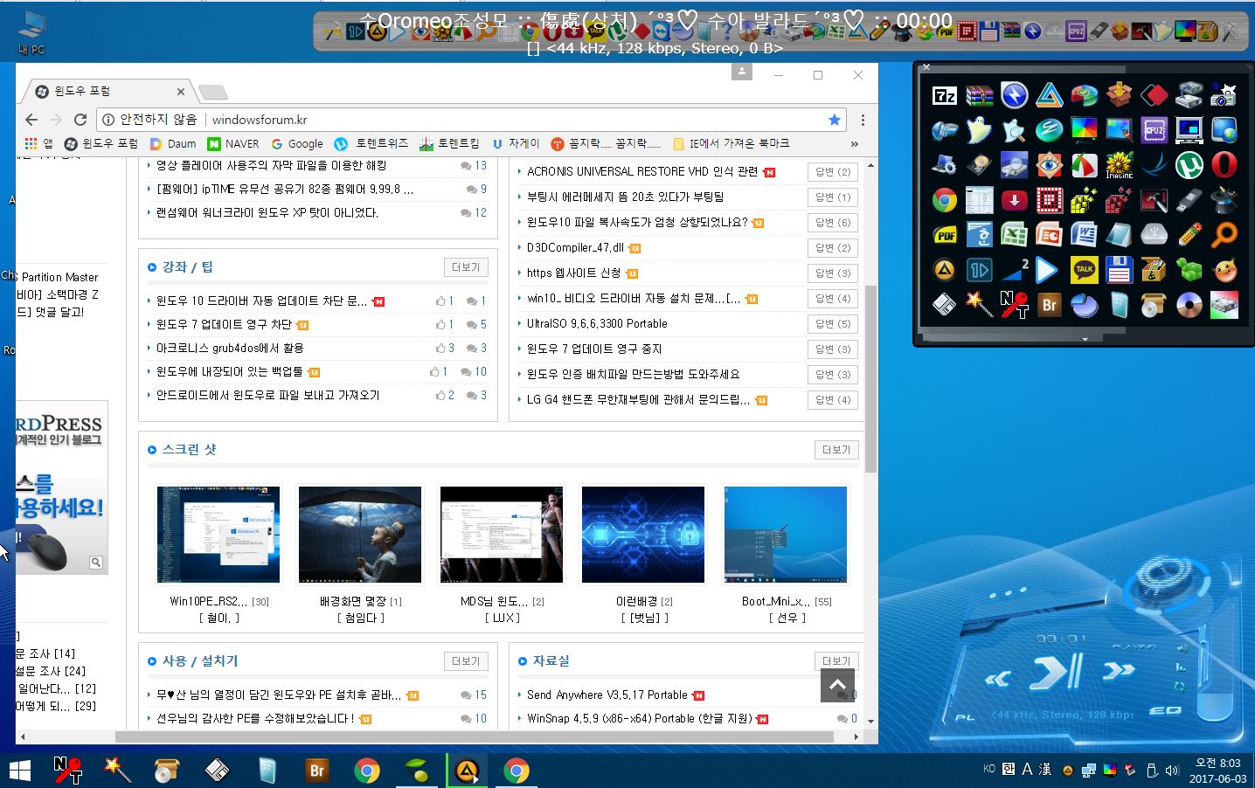Viewport: 1255px width, 788px height.
Task: Open the UltraISO 9.6.6.3300 Portable post
Action: pos(597,323)
